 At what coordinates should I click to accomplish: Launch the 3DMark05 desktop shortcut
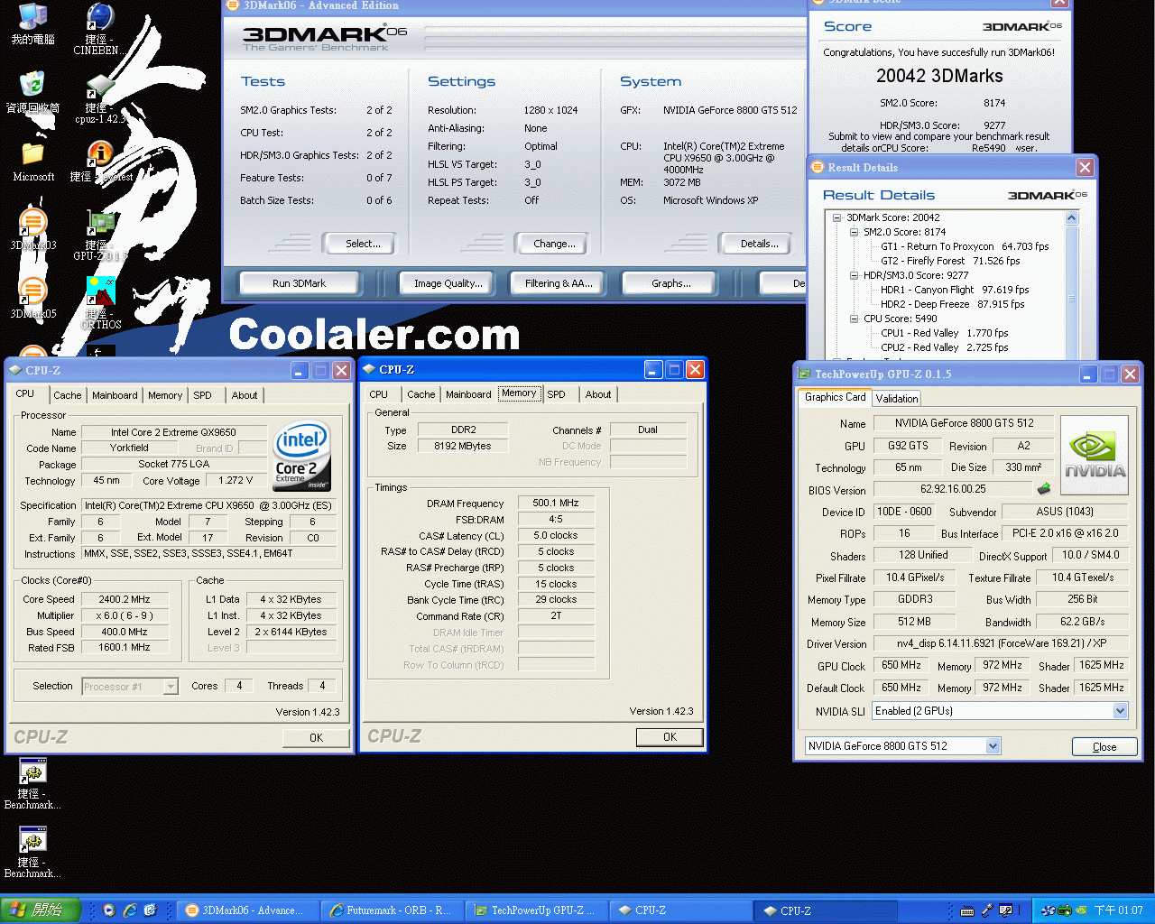coord(33,298)
